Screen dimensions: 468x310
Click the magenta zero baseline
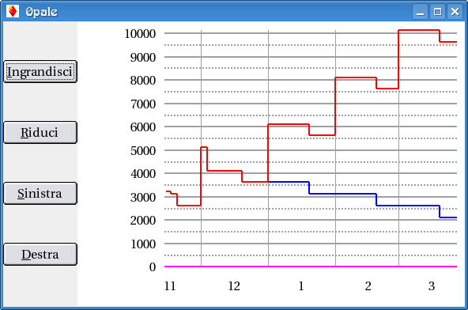pyautogui.click(x=311, y=267)
